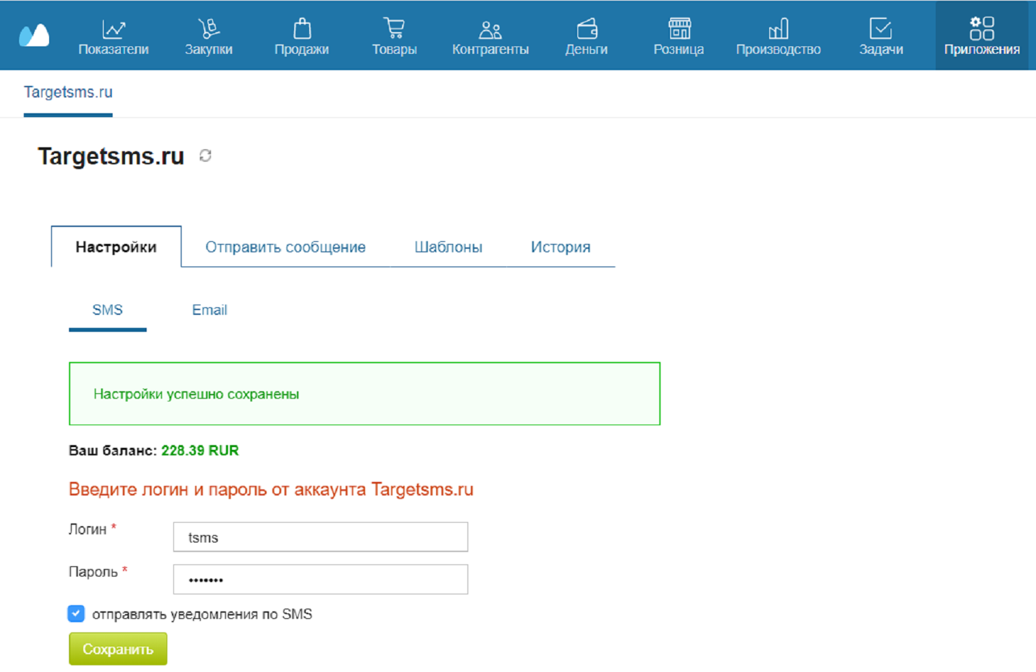1036x672 pixels.
Task: Open Контрагенты people icon
Action: pyautogui.click(x=490, y=29)
